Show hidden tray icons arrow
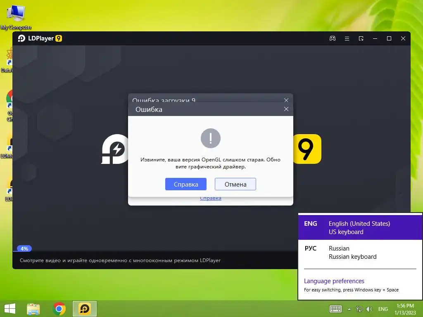Image resolution: width=423 pixels, height=317 pixels. [x=349, y=309]
